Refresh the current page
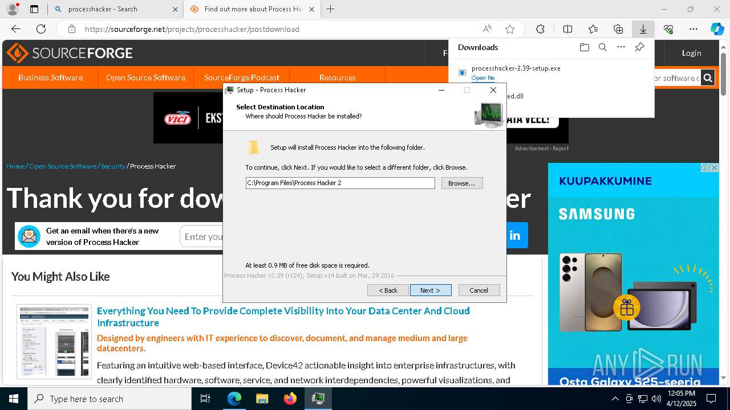Image resolution: width=730 pixels, height=410 pixels. [x=41, y=29]
